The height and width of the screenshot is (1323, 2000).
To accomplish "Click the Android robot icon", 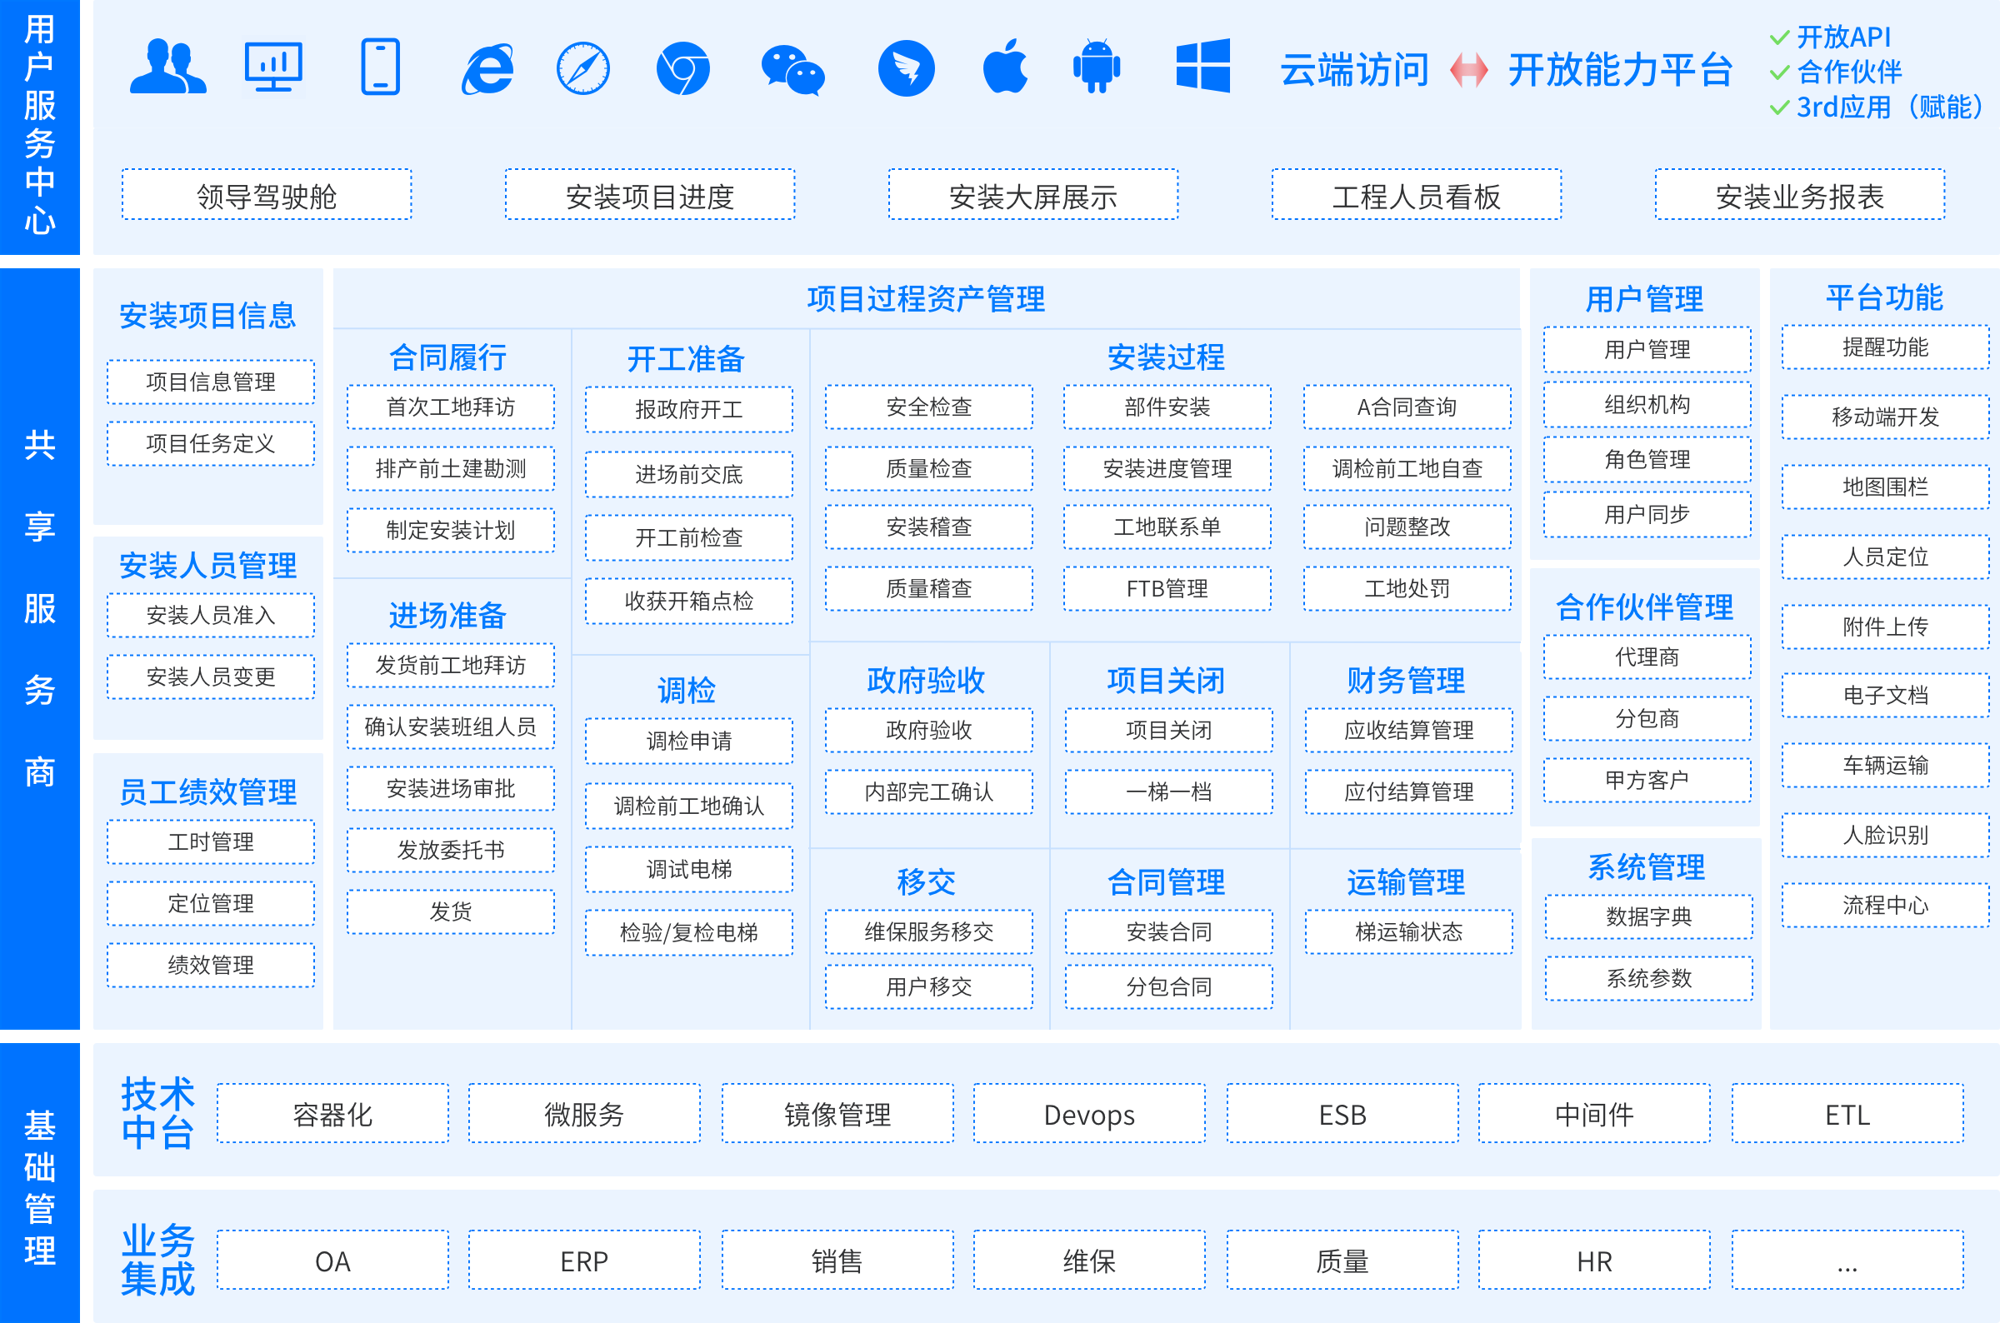I will (x=1096, y=66).
